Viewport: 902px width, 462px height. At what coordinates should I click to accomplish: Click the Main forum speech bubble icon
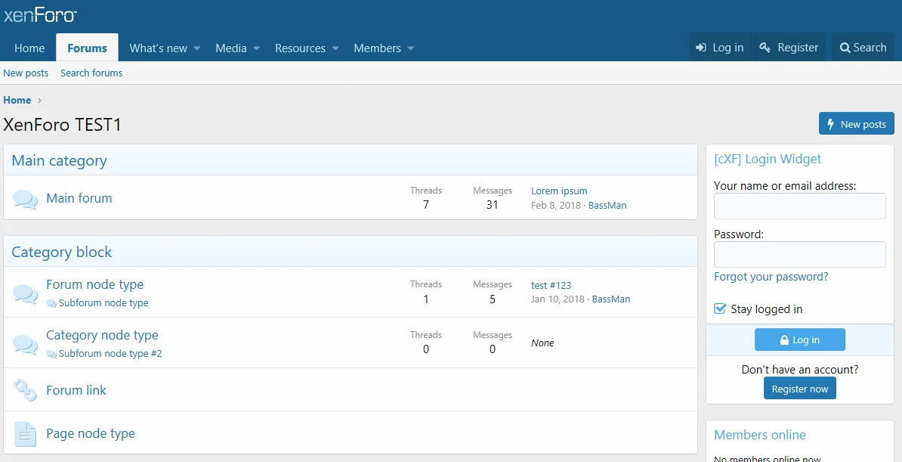pos(26,199)
